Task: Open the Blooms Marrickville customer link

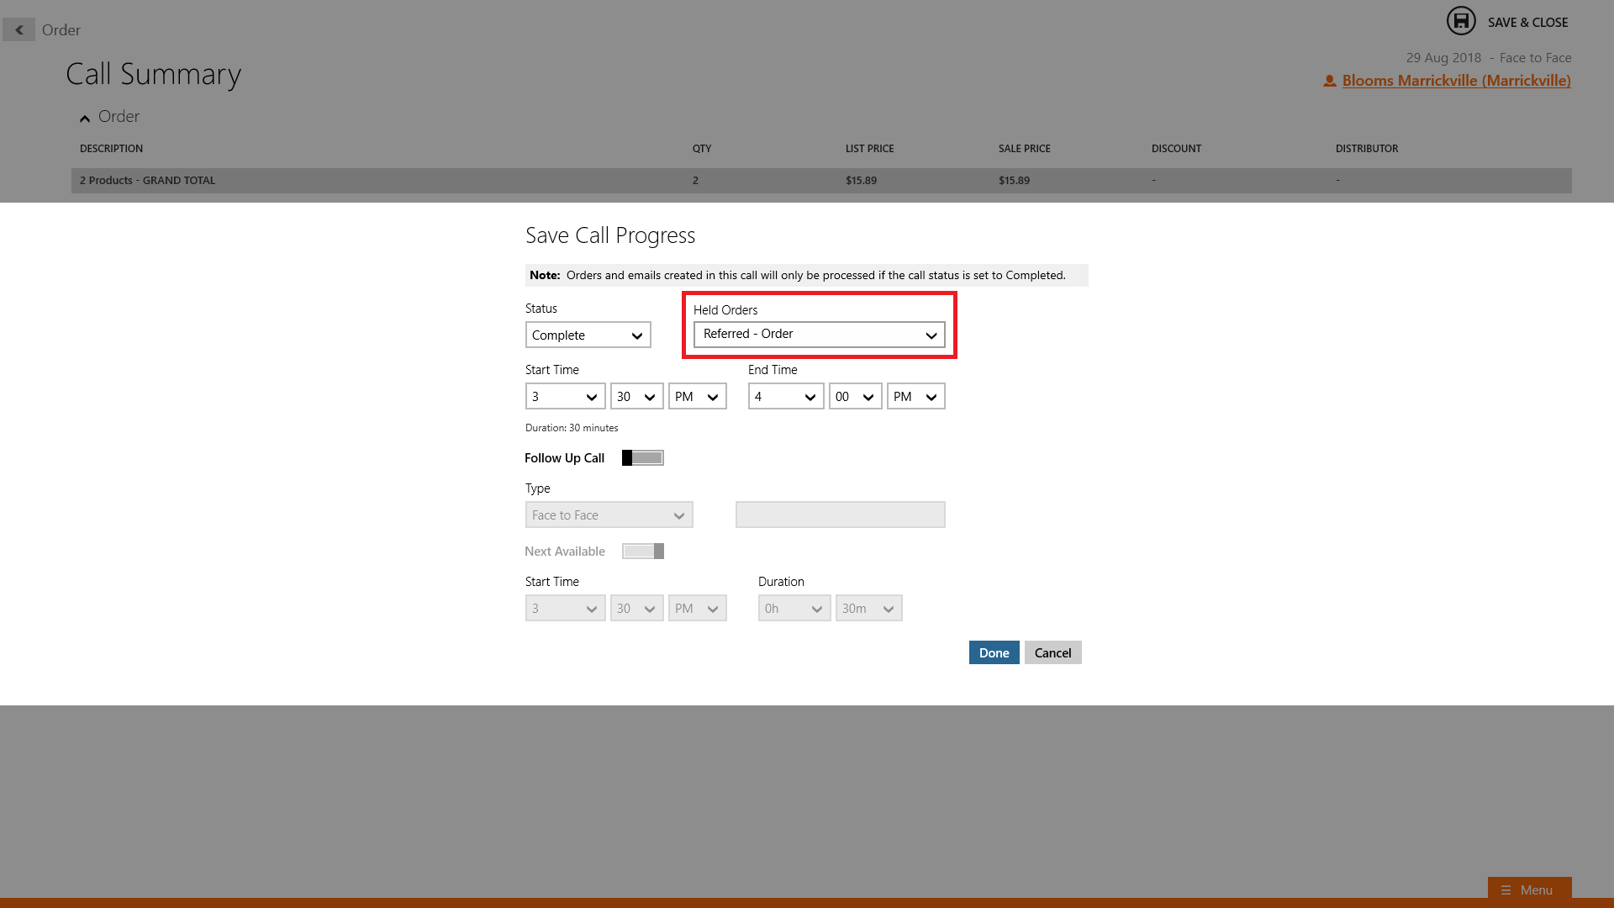Action: (1456, 81)
